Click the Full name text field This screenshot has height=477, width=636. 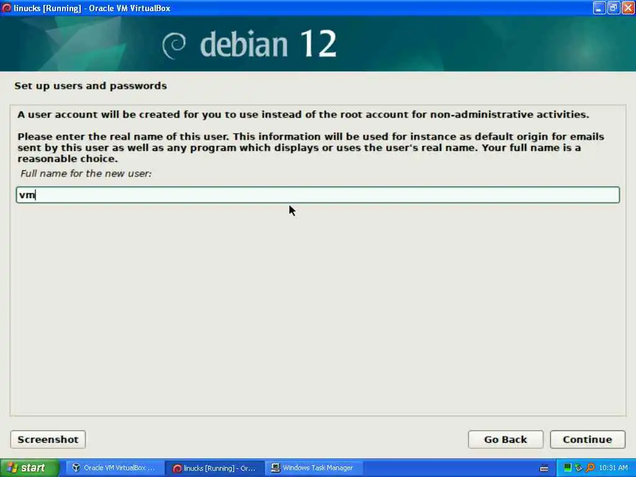(317, 195)
